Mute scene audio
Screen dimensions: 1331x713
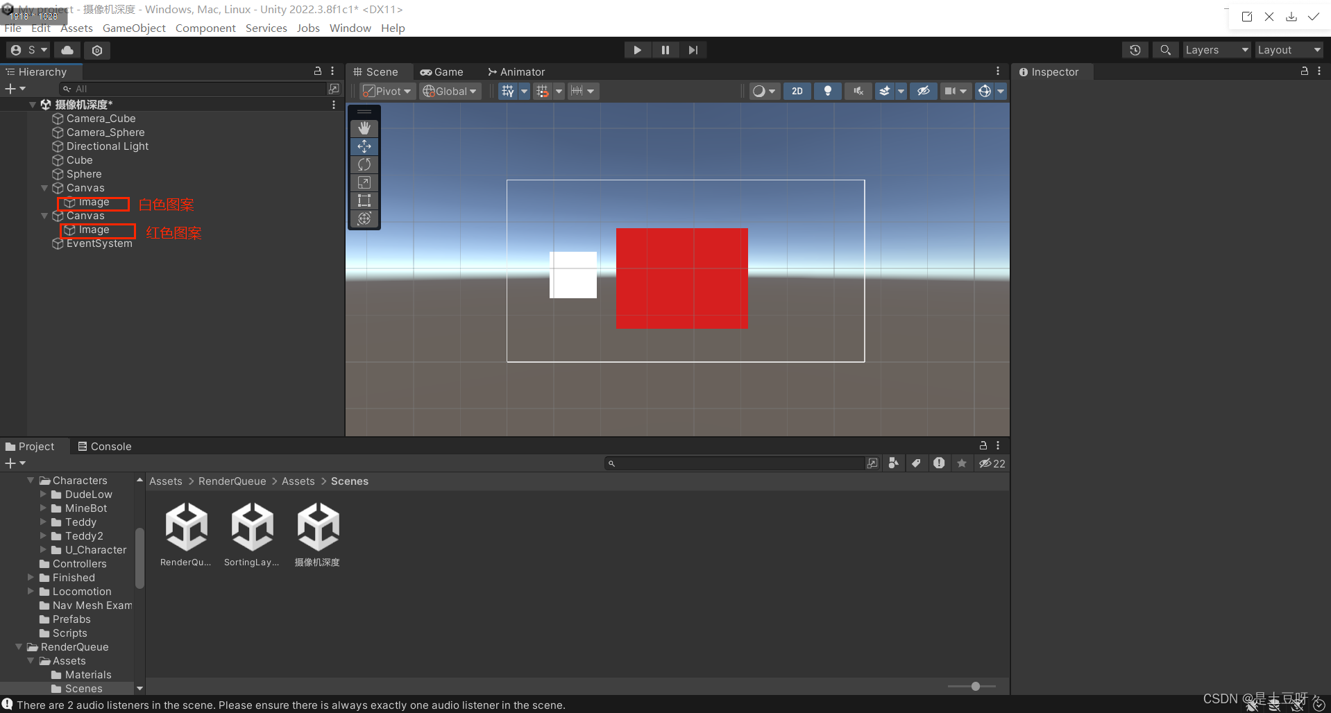[x=858, y=91]
